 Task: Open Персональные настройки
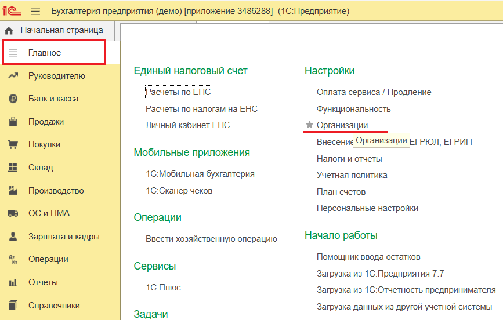[x=367, y=208]
